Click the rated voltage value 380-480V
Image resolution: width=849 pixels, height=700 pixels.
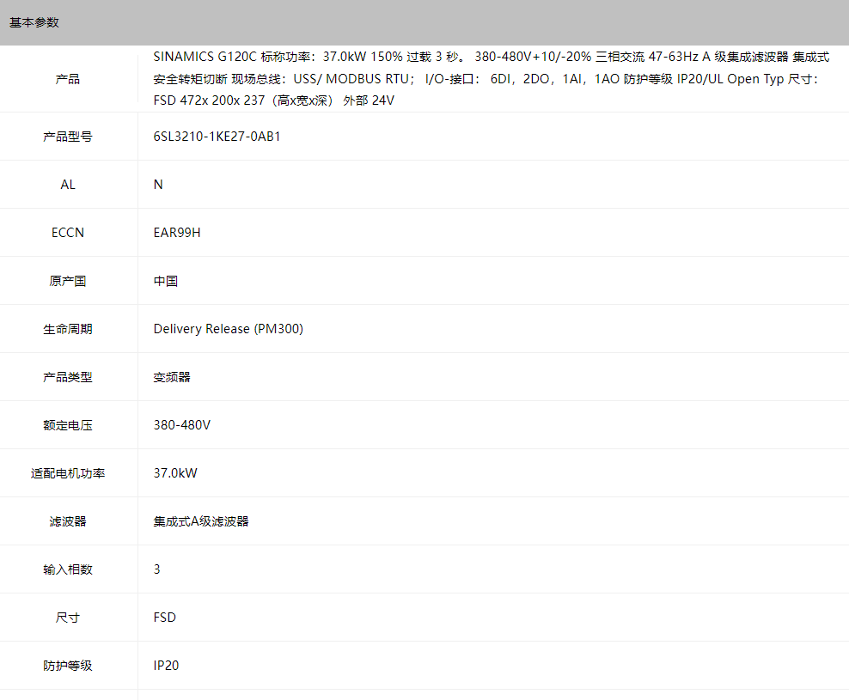182,425
